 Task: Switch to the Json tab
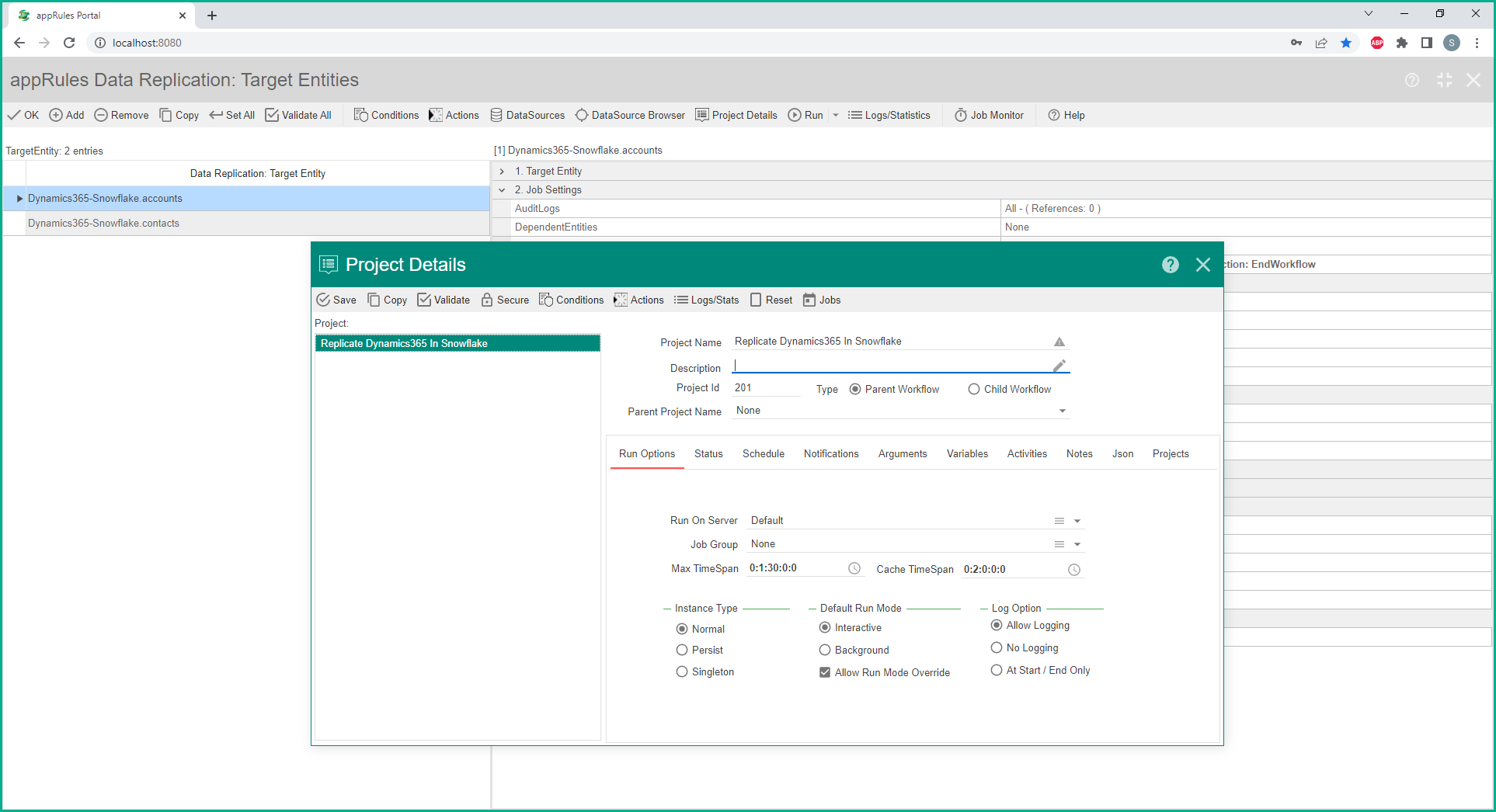(1122, 453)
